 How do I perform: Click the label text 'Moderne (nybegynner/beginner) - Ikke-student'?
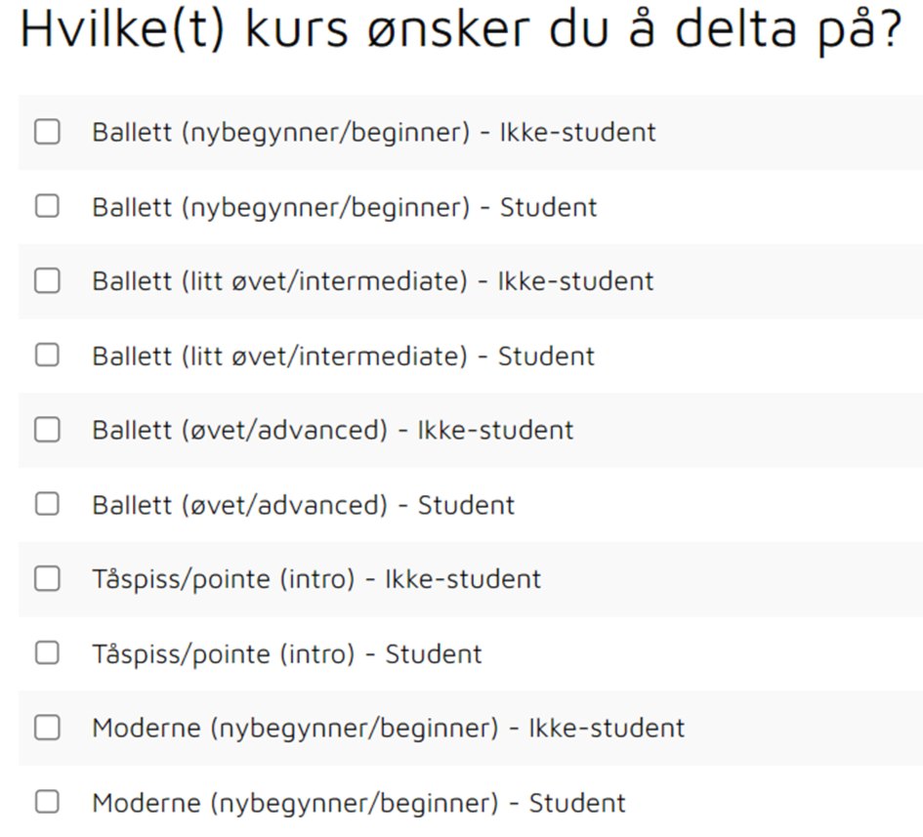[389, 729]
